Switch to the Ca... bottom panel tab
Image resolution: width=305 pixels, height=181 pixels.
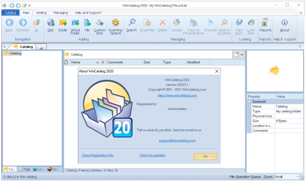coord(10,169)
